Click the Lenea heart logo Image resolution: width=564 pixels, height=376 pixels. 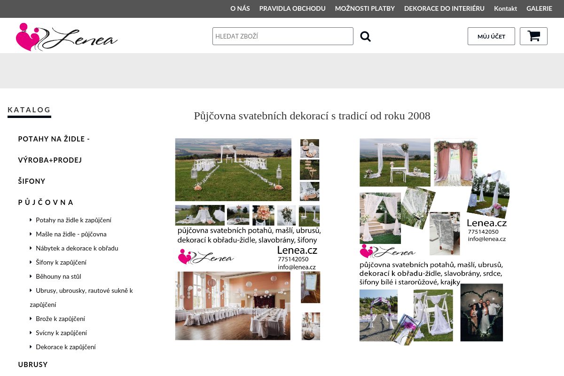pyautogui.click(x=66, y=37)
